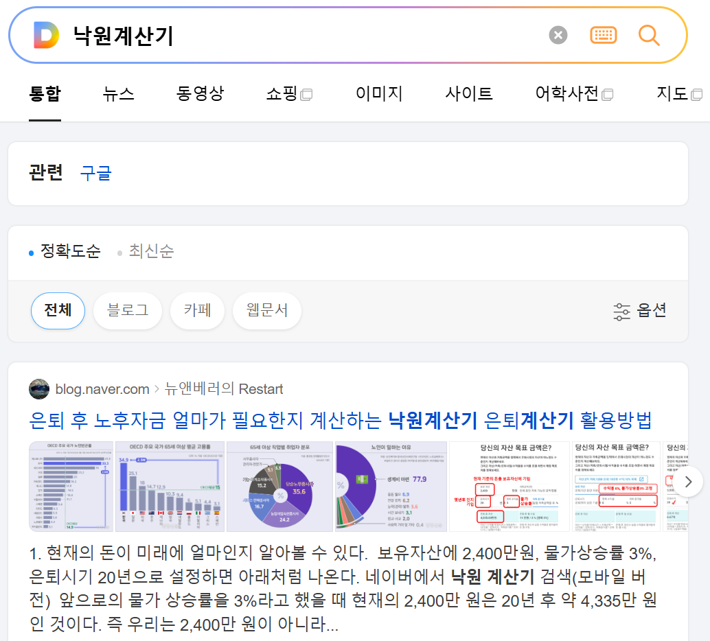
Task: Filter results by 웹문서
Action: [x=266, y=310]
